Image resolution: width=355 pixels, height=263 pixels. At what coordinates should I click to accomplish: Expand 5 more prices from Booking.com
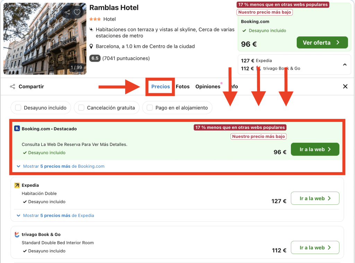61,166
